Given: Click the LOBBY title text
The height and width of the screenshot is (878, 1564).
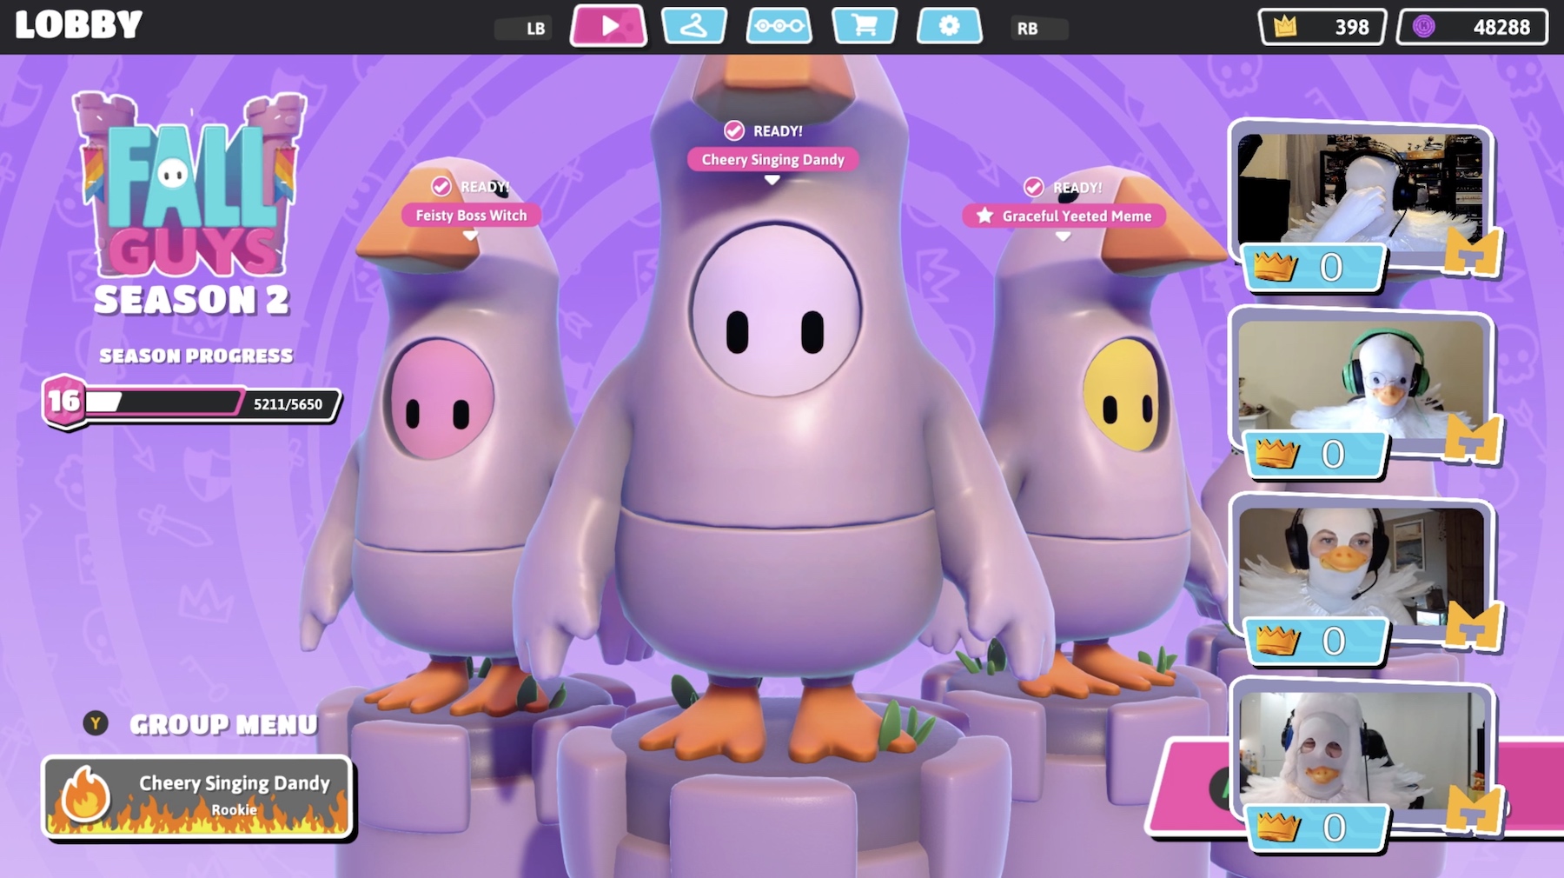Looking at the screenshot, I should point(78,25).
